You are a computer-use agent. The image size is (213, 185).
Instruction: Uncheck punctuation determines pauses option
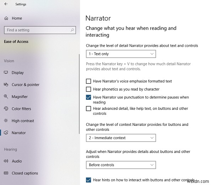88,97
